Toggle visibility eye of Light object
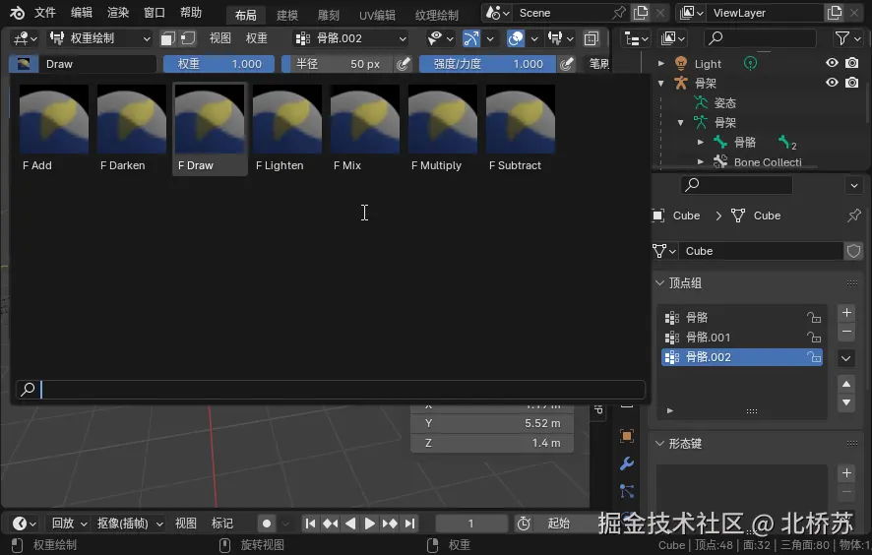The height and width of the screenshot is (555, 872). tap(832, 63)
